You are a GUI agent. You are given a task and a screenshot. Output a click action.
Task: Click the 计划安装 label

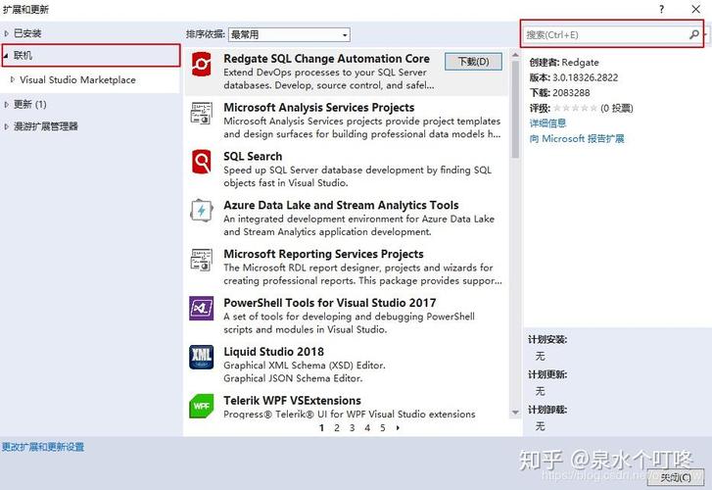[547, 339]
